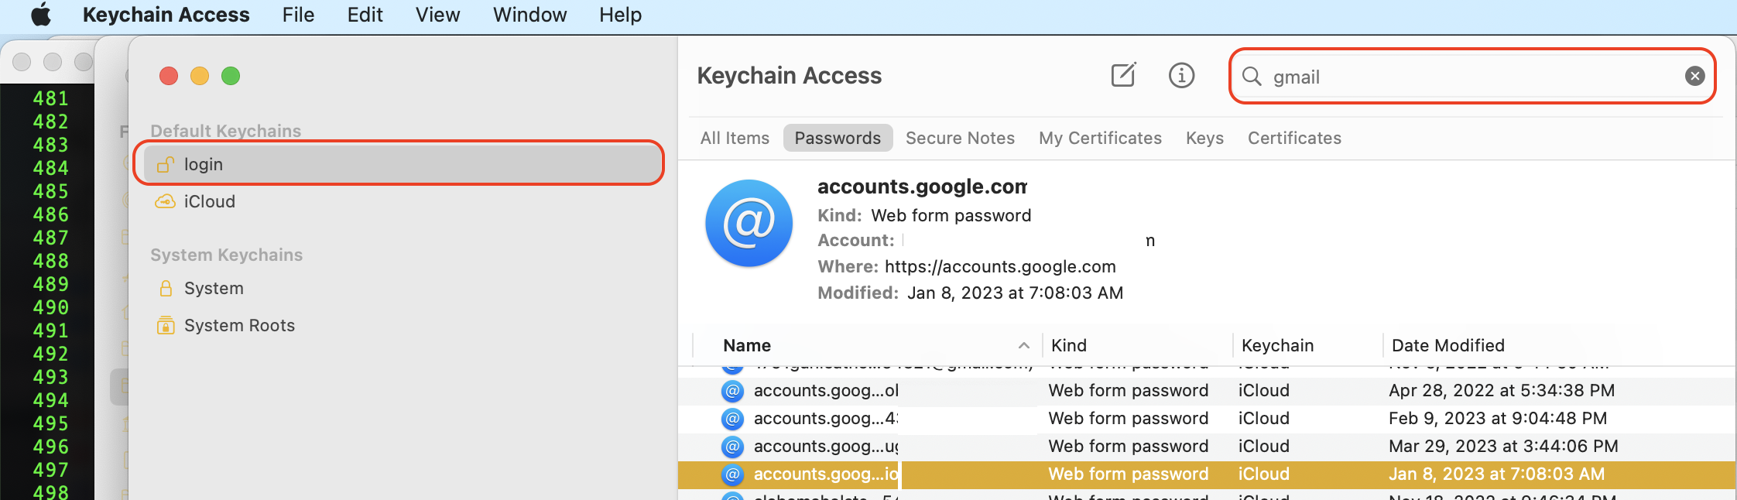
Task: Click the compose new keychain item icon
Action: tap(1123, 75)
